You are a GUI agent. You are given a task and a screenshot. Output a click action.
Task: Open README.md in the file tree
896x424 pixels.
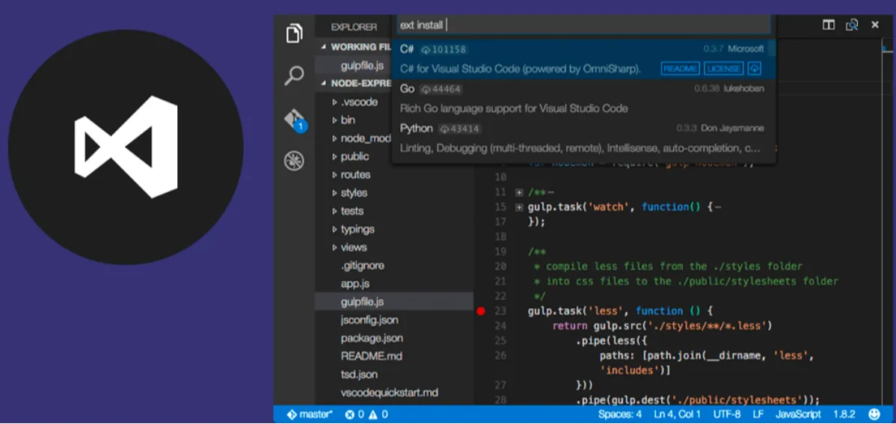pos(372,356)
